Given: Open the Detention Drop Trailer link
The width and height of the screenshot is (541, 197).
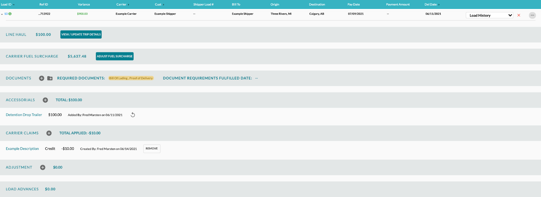Looking at the screenshot, I should pos(24,115).
